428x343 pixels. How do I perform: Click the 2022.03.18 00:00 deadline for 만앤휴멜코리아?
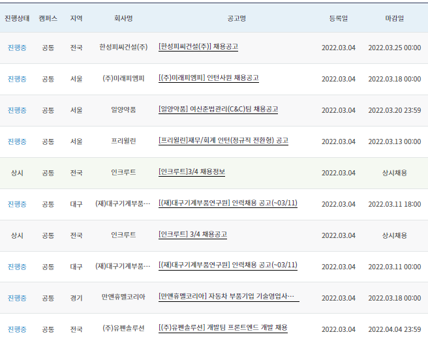click(x=395, y=298)
